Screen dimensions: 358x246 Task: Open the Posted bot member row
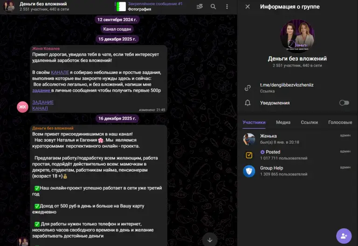pos(297,155)
